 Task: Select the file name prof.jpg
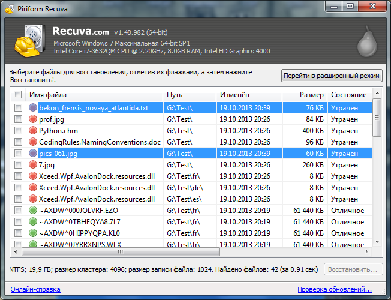(52, 119)
